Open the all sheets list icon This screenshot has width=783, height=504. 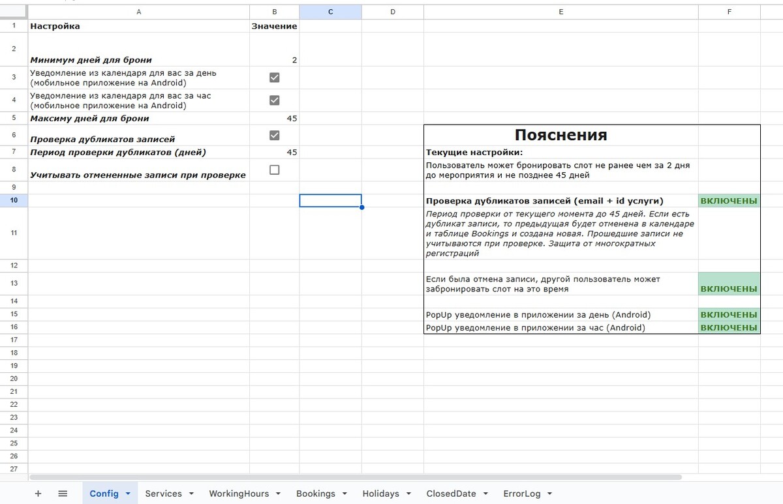[x=63, y=494]
